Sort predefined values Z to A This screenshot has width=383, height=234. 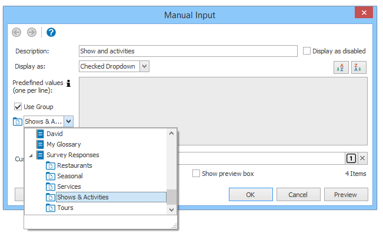pyautogui.click(x=358, y=67)
